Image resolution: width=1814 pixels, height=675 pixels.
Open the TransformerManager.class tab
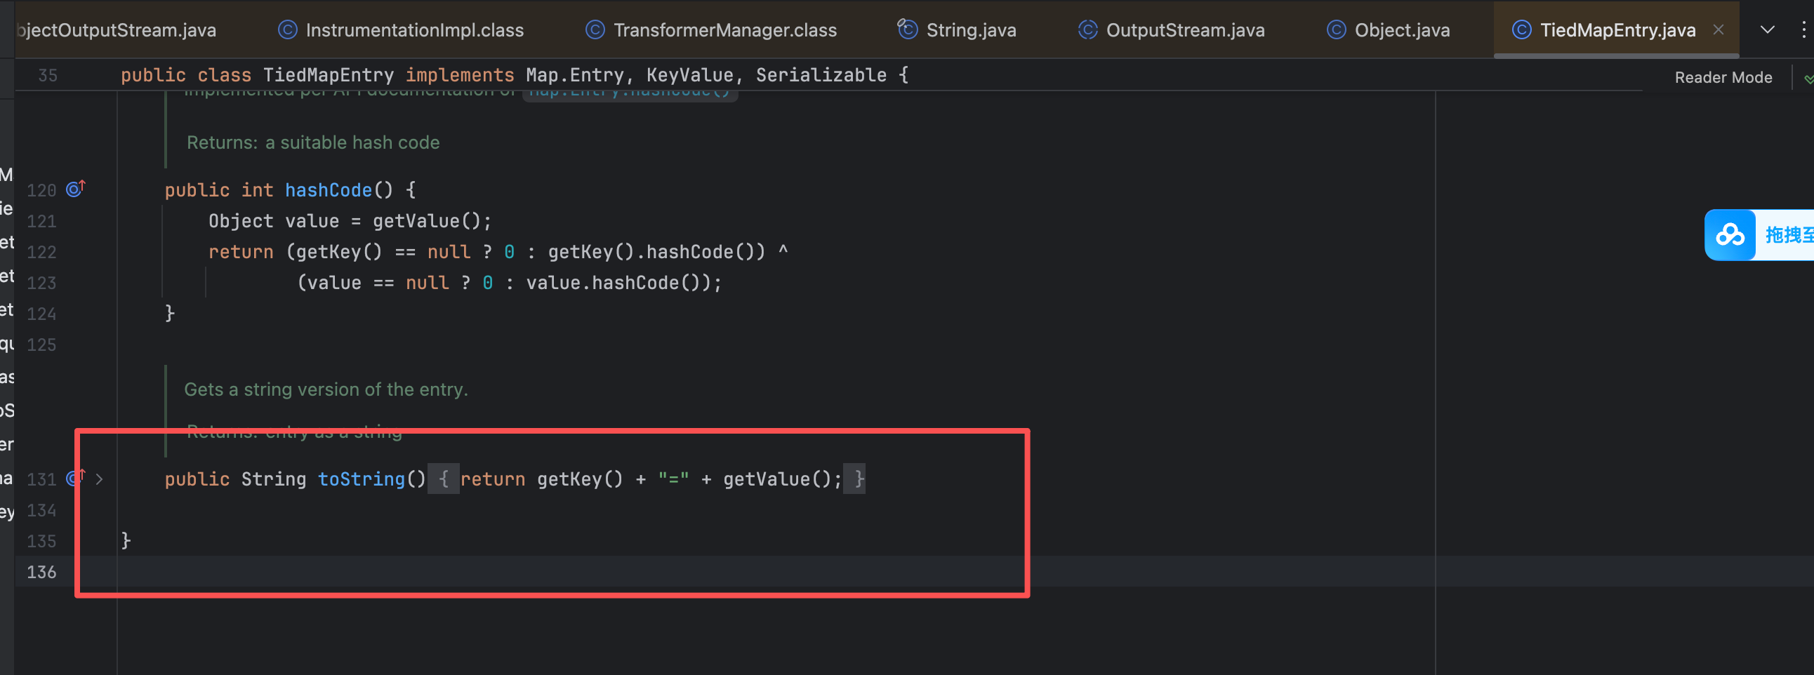711,30
